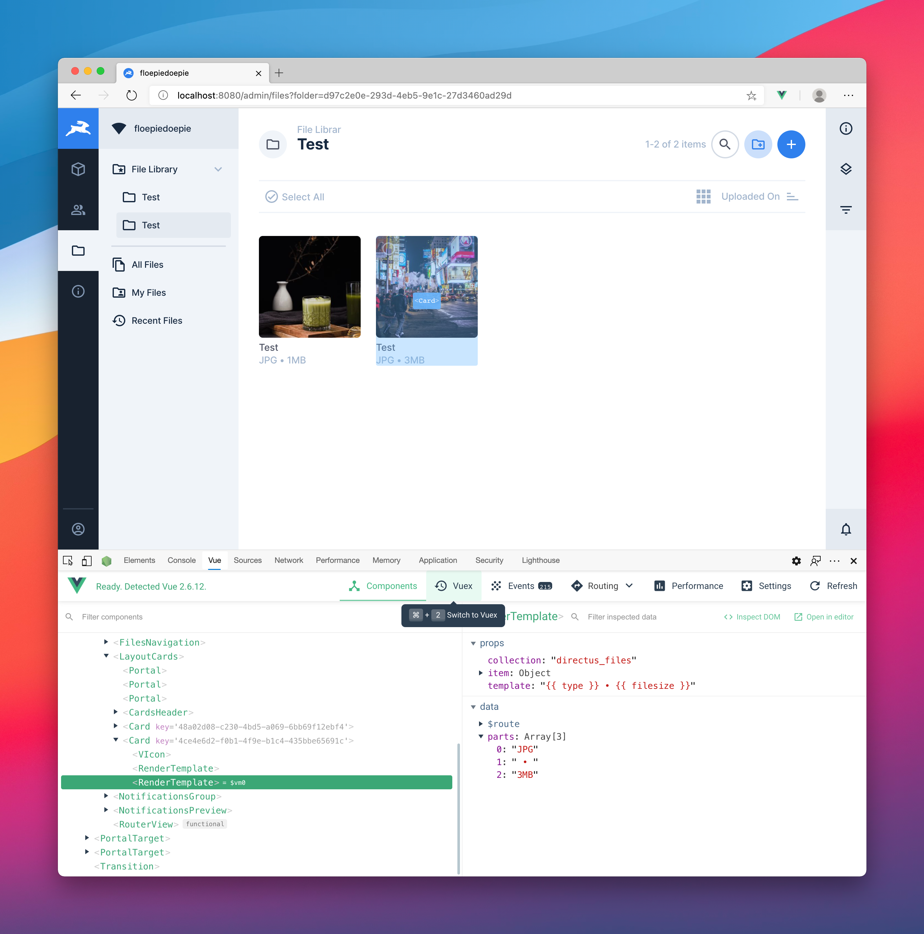Switch to the Console DevTools tab
The height and width of the screenshot is (934, 924).
(181, 560)
